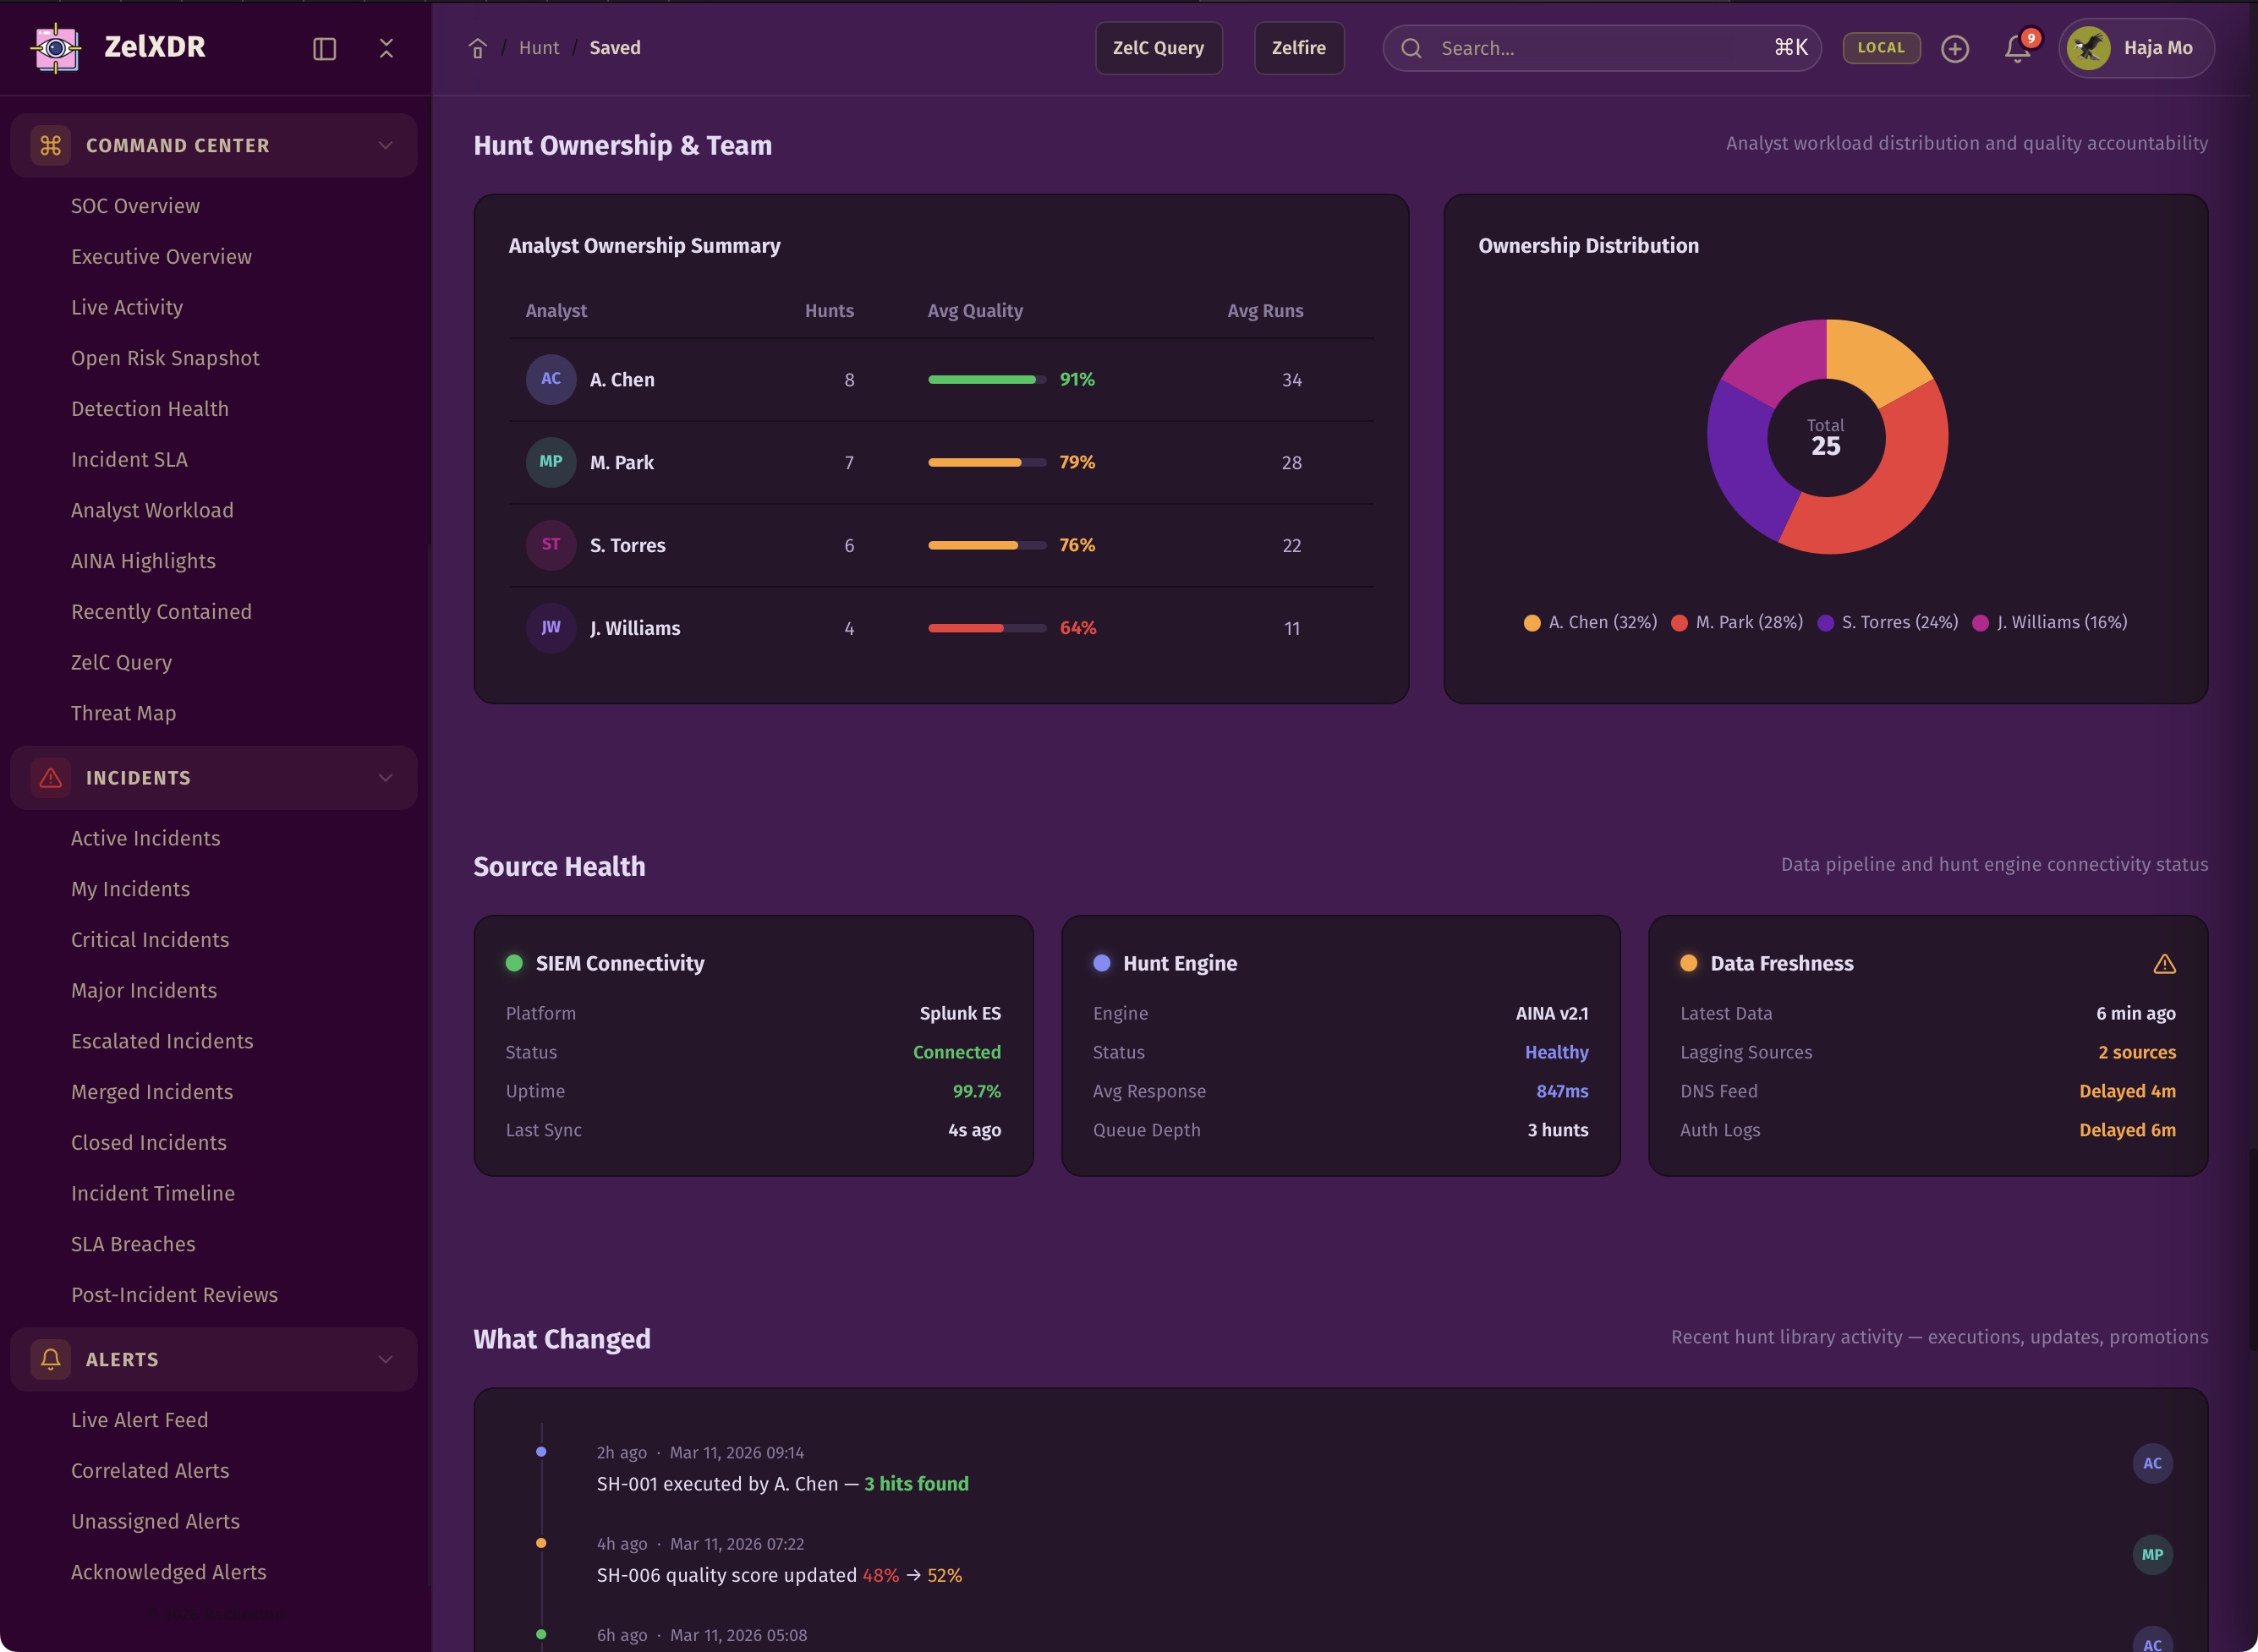Open notifications bell with 9 badge
This screenshot has height=1652, width=2258.
2017,48
